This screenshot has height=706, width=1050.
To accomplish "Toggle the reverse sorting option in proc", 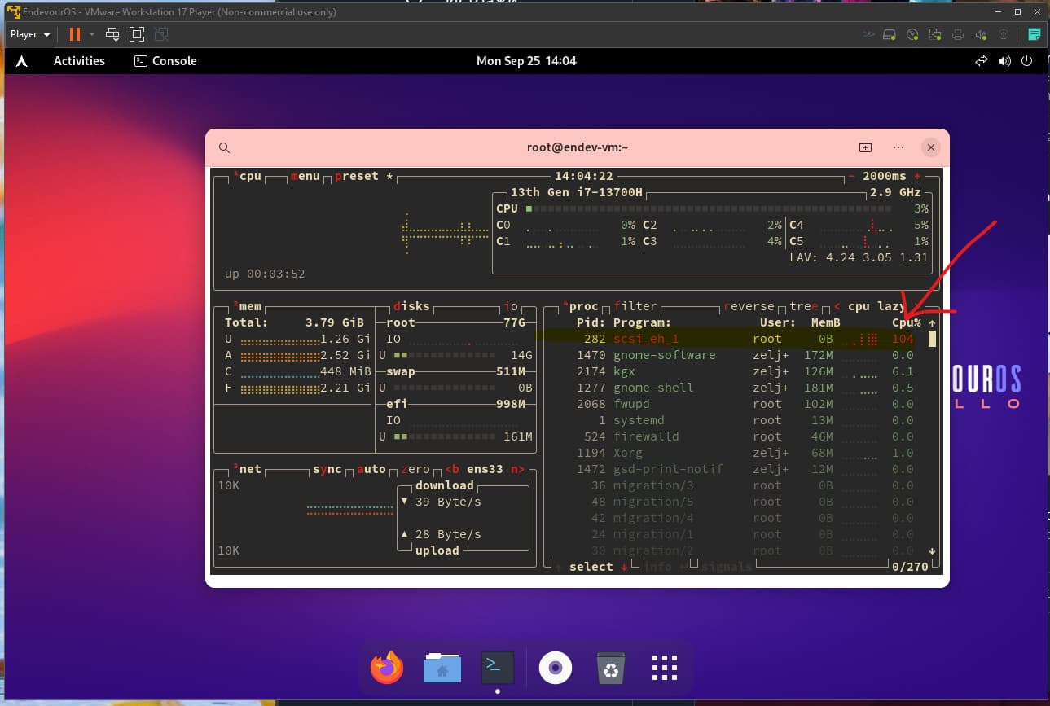I will point(749,306).
